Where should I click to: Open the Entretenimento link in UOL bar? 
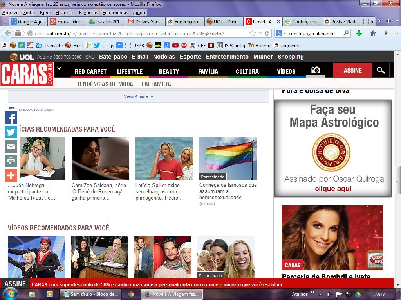[x=228, y=57]
